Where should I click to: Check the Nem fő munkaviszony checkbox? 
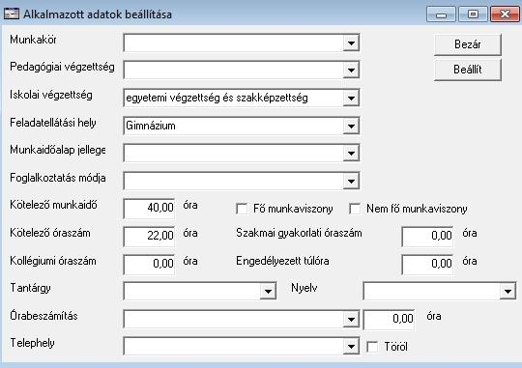(355, 209)
